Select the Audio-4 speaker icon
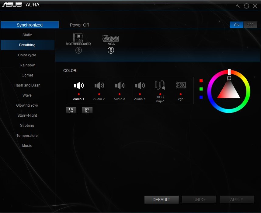Image resolution: width=261 pixels, height=213 pixels. point(140,86)
